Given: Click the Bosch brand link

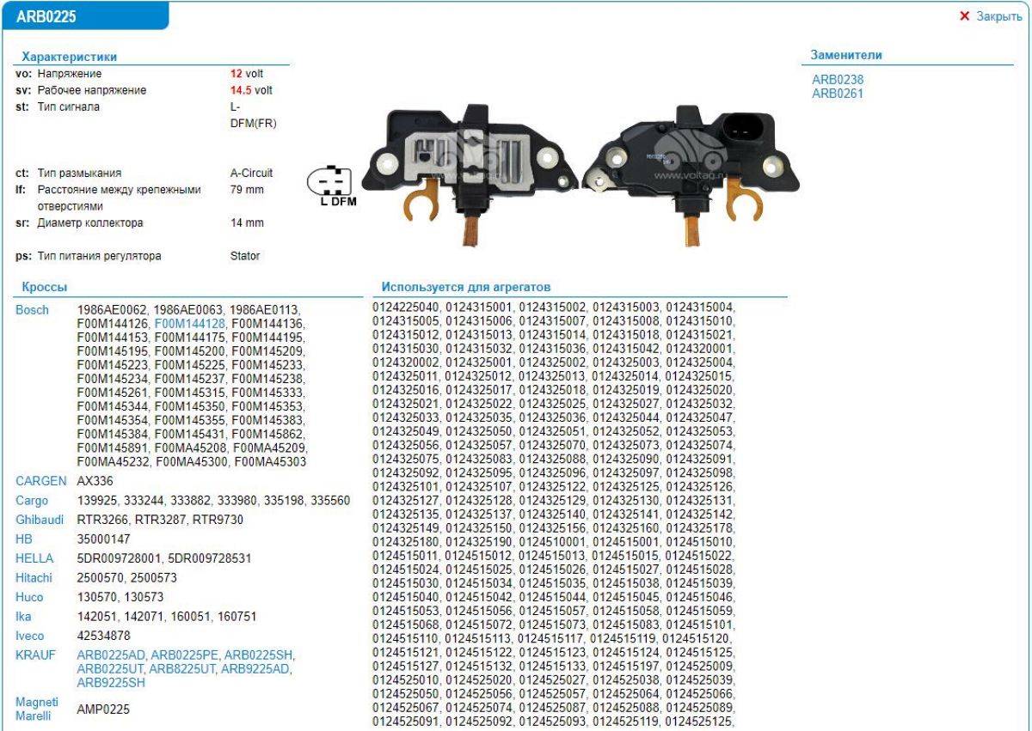Looking at the screenshot, I should (32, 310).
